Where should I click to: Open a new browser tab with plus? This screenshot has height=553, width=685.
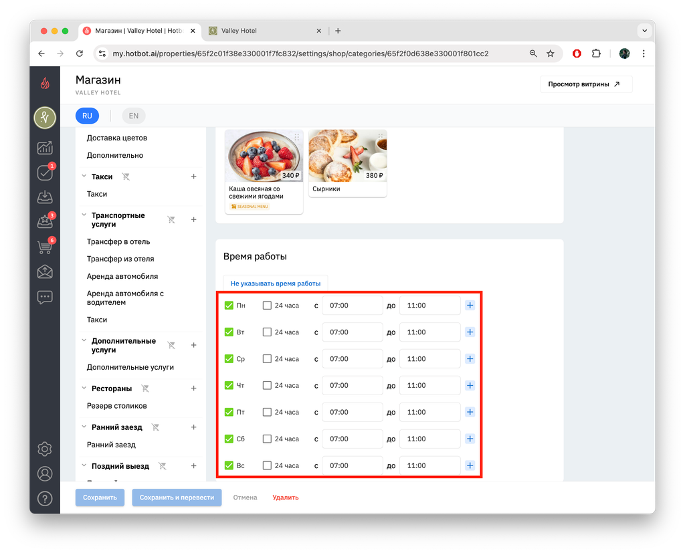pos(338,31)
